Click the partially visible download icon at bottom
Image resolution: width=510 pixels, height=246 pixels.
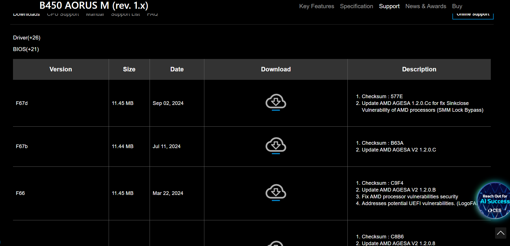[x=276, y=243]
